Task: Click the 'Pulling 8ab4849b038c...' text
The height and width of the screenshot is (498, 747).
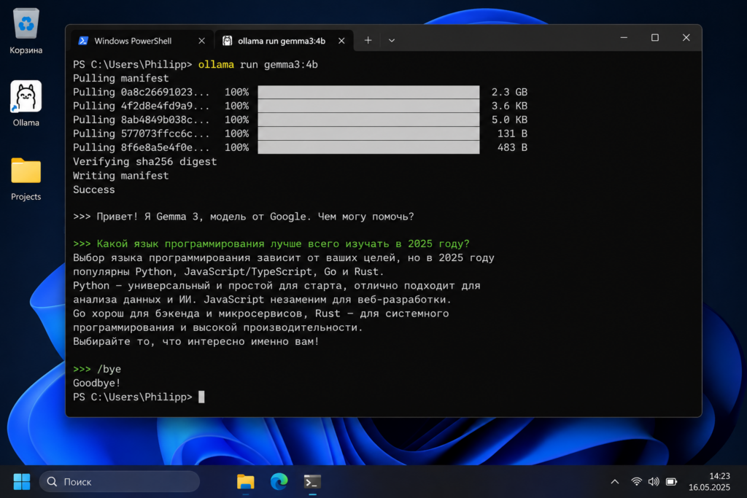Action: [141, 120]
